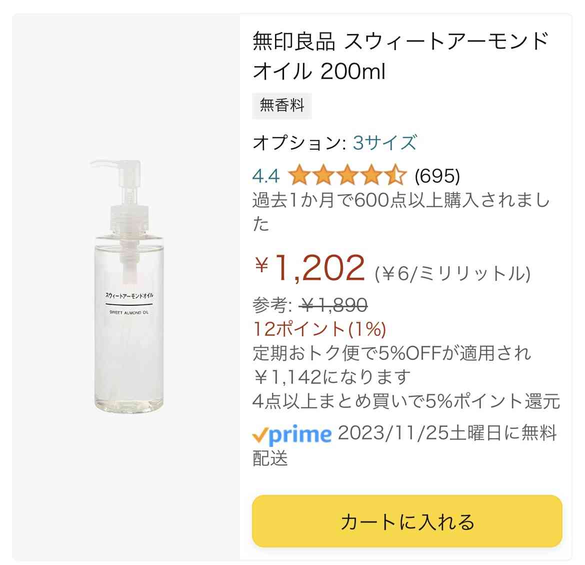
Task: Add item with カートに入れる button
Action: tap(407, 521)
